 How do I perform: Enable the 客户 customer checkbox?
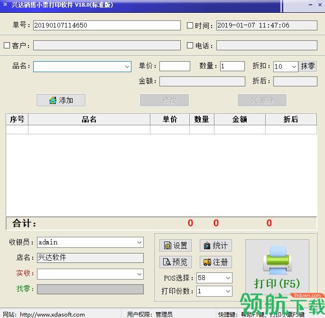pos(7,45)
